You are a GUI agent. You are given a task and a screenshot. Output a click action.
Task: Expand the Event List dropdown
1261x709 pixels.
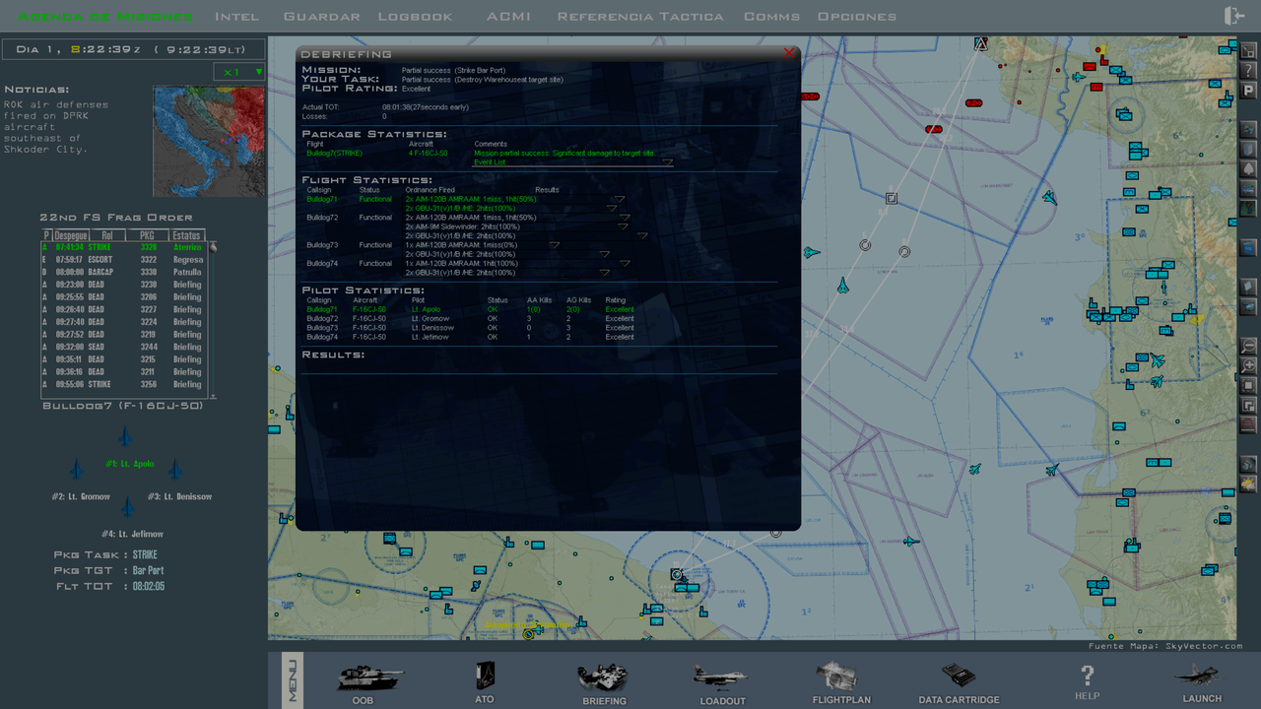click(x=667, y=162)
